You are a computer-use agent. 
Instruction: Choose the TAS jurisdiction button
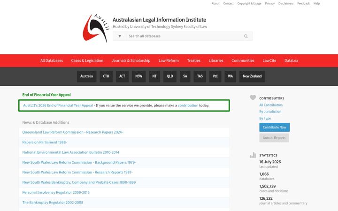pos(200,76)
